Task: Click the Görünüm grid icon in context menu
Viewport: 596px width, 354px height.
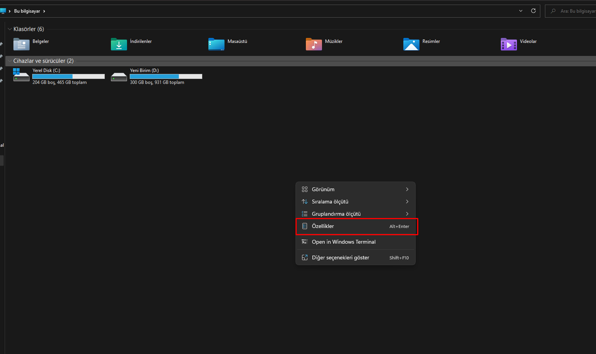Action: 305,189
